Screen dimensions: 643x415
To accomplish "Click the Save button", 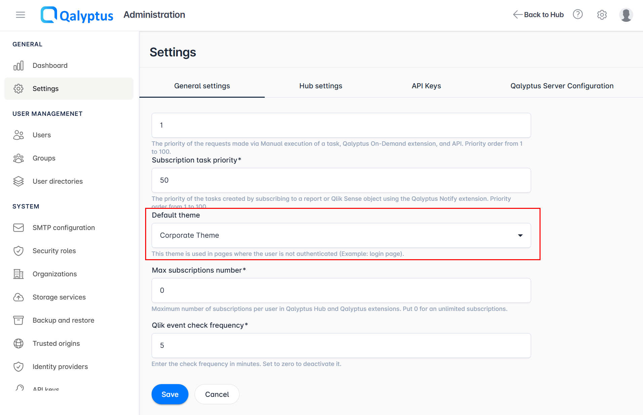I will 170,394.
